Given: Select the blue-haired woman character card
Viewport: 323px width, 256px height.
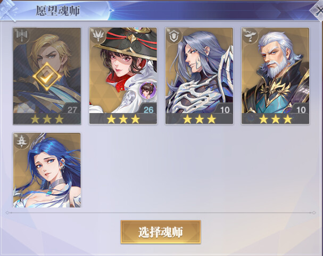Looking at the screenshot, I should (x=47, y=170).
